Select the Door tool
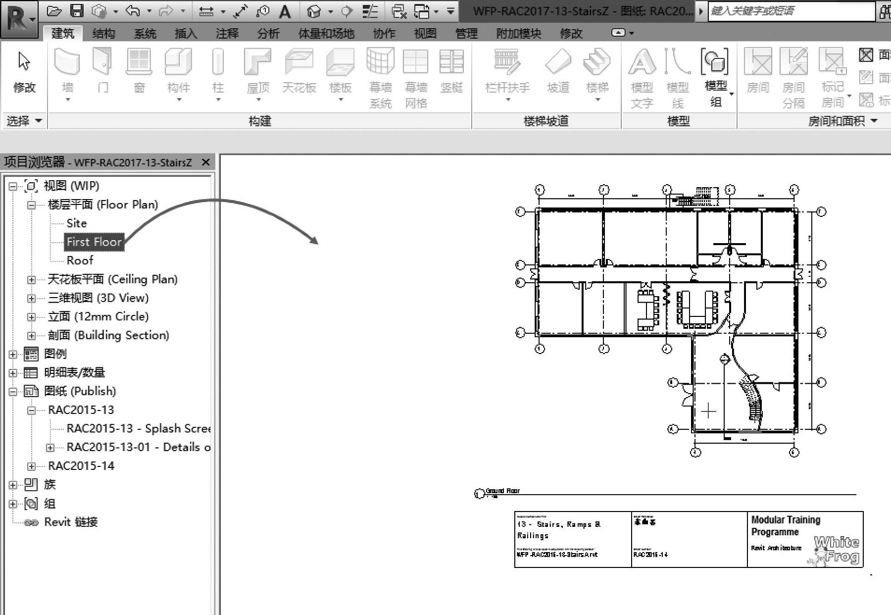The image size is (891, 615). coord(102,69)
